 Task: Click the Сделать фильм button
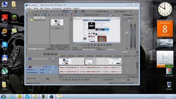coord(102,11)
